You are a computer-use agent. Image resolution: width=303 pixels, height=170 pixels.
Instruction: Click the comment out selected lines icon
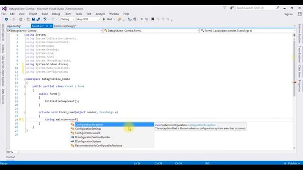coord(141,19)
